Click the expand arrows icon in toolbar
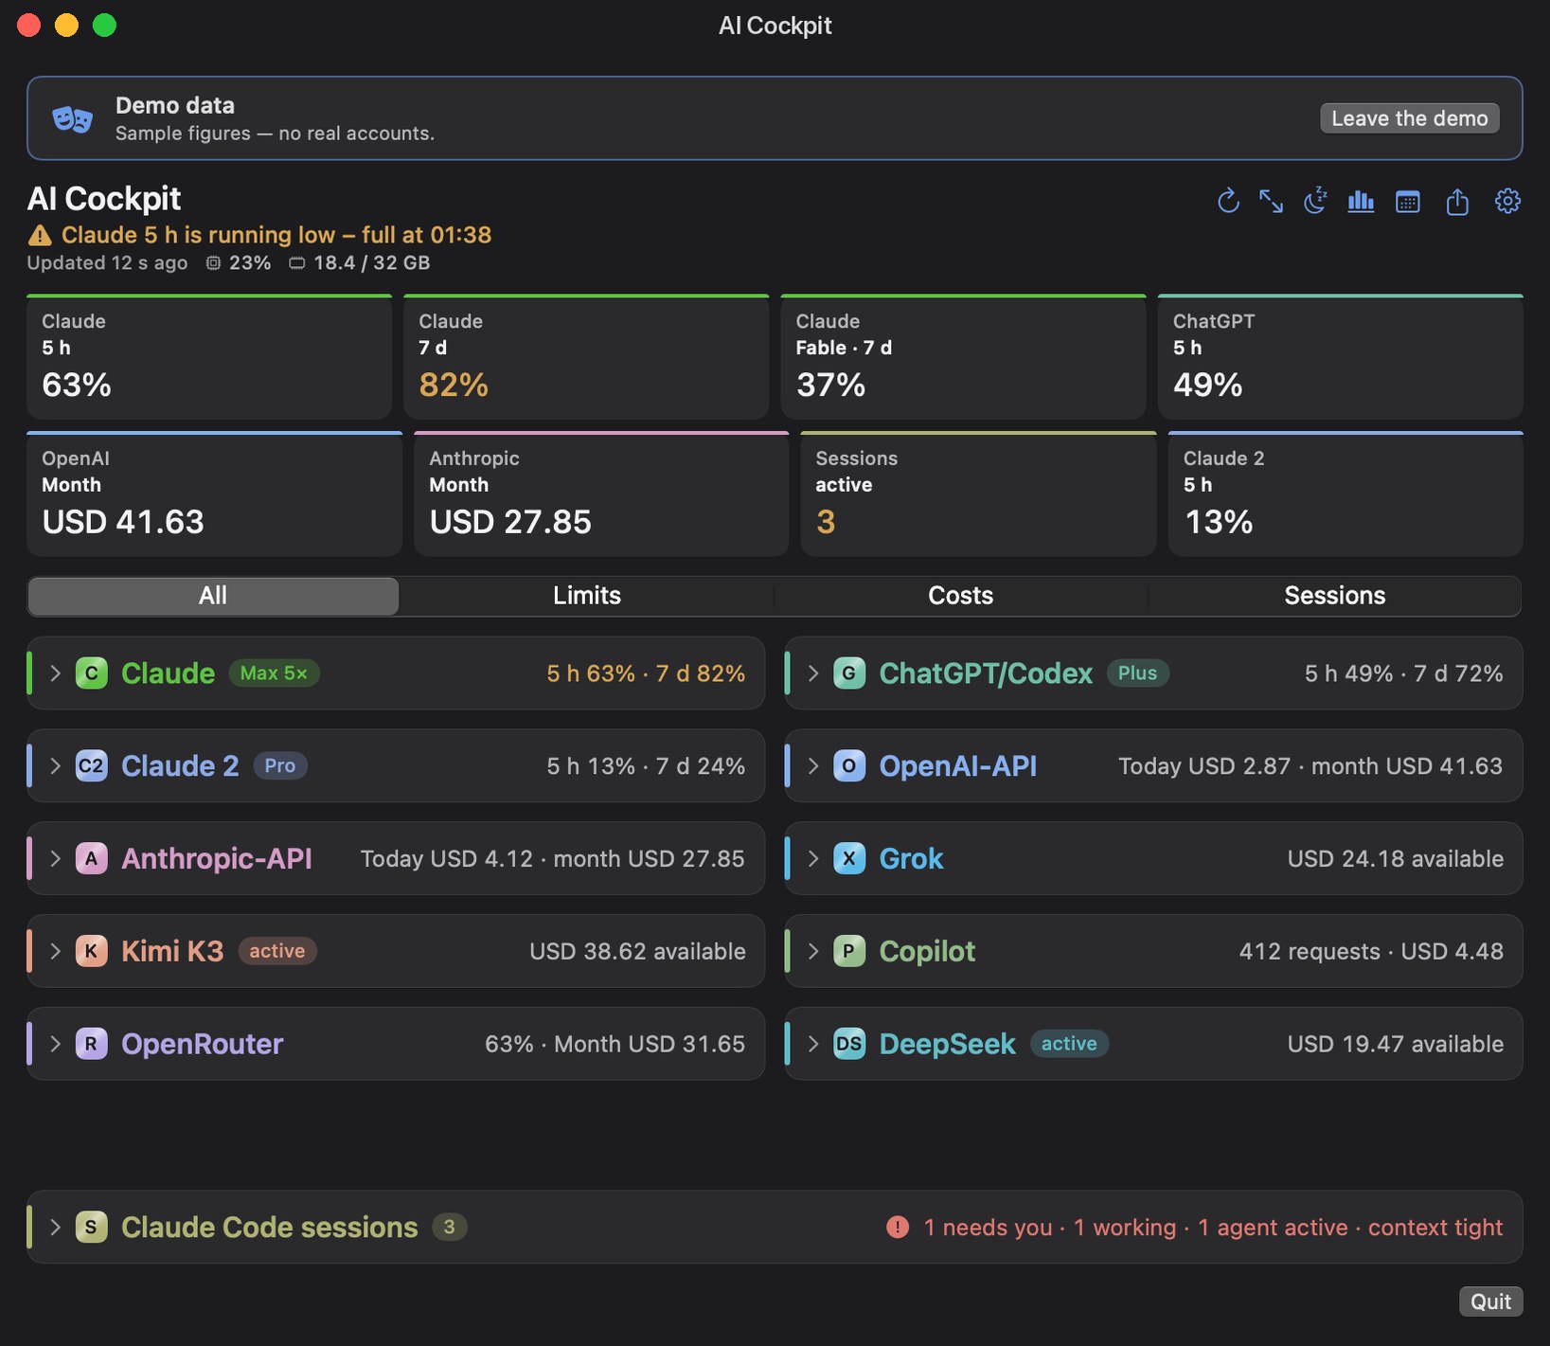The height and width of the screenshot is (1346, 1550). (1271, 201)
